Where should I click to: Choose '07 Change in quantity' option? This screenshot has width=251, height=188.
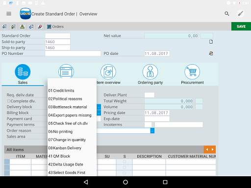click(x=72, y=140)
